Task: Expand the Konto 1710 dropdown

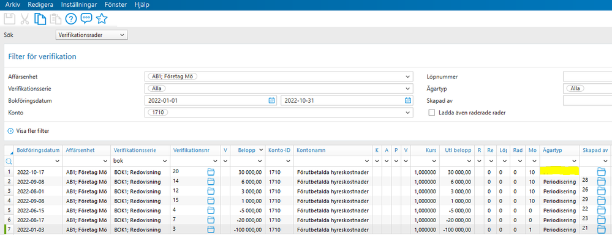Action: pos(408,113)
